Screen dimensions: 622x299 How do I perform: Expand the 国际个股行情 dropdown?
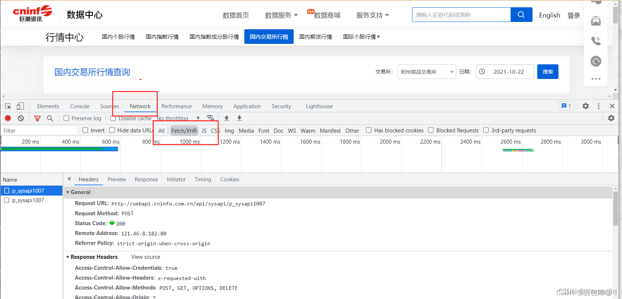[361, 37]
